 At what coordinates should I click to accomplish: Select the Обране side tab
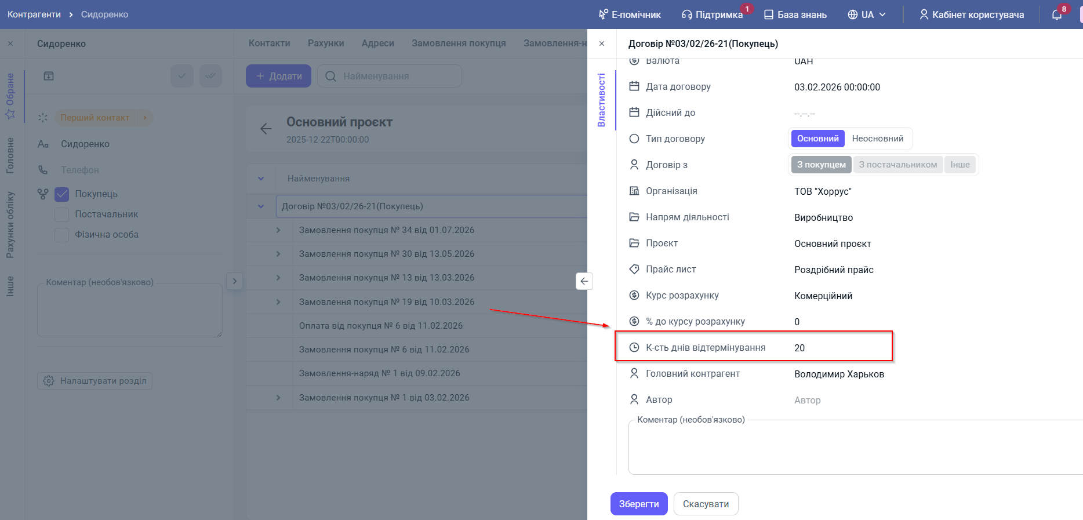(10, 96)
